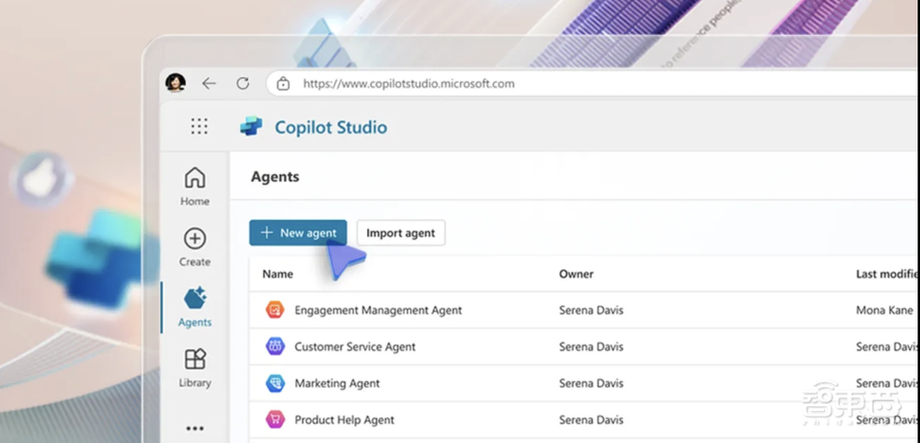Open the browser profile avatar

(176, 84)
